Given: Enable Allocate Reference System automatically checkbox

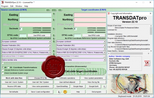Looking at the screenshot, I should pos(3,70).
